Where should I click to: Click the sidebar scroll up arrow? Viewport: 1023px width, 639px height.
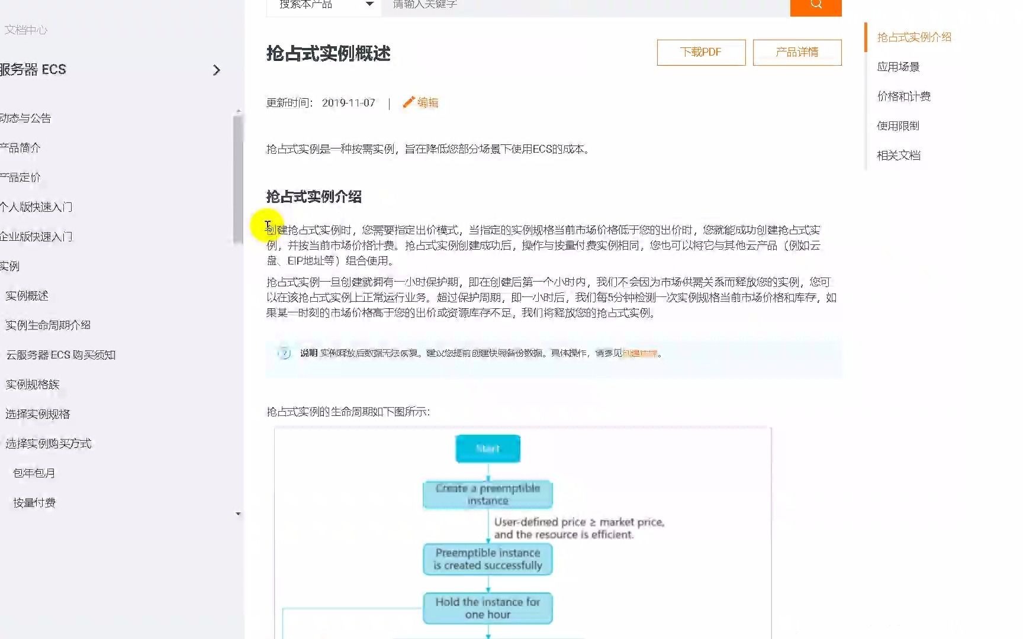238,111
